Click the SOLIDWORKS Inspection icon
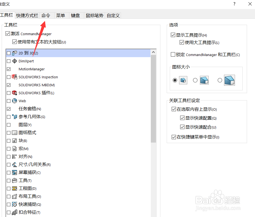 (15, 77)
